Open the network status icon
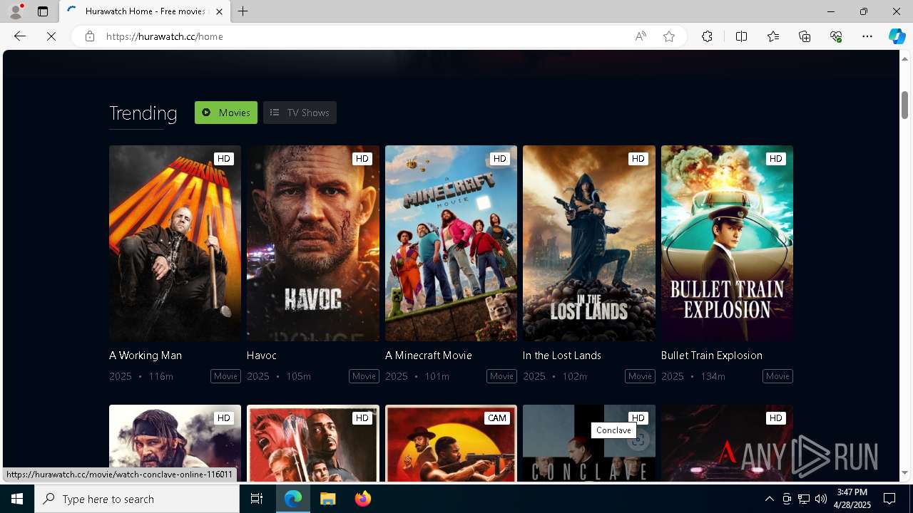 tap(804, 499)
